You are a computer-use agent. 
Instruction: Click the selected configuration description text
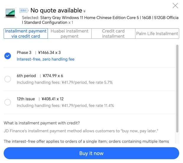tap(100, 20)
